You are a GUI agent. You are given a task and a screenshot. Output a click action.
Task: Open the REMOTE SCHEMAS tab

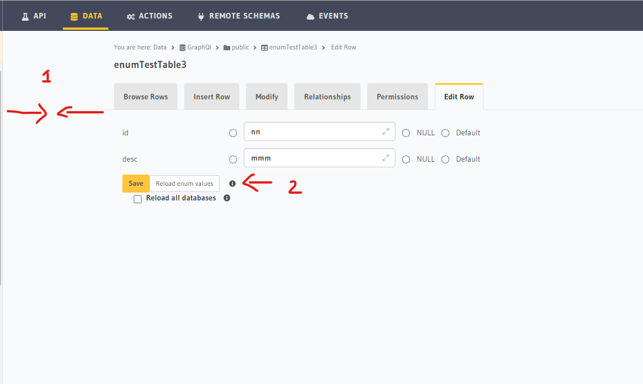tap(239, 16)
